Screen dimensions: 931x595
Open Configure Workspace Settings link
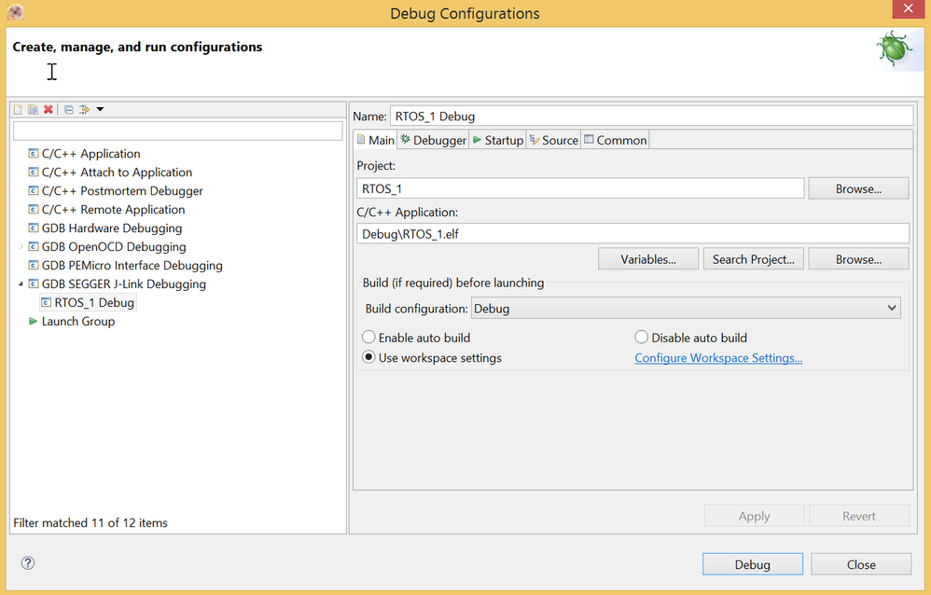[x=718, y=358]
